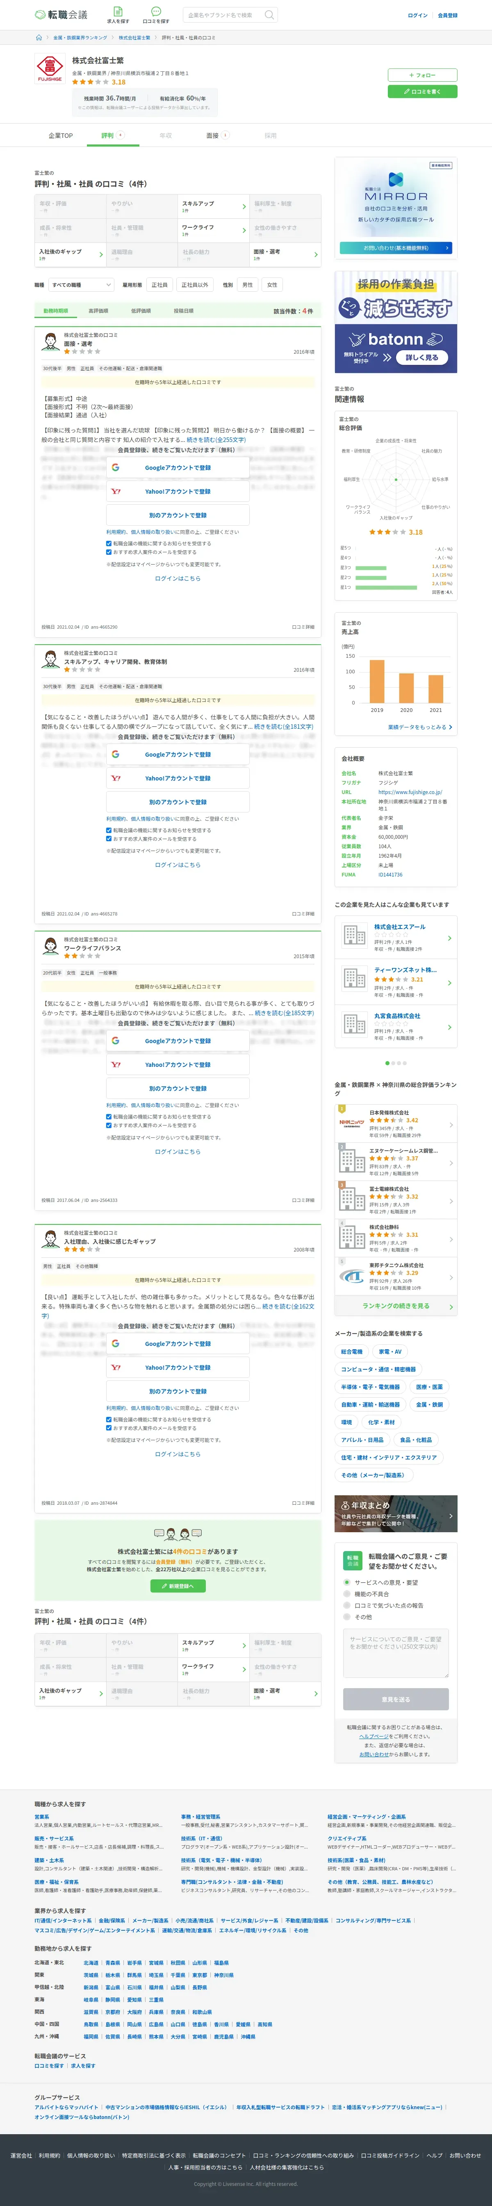This screenshot has height=2206, width=492.
Task: Click the search magnifier icon in the search box
Action: click(x=269, y=14)
